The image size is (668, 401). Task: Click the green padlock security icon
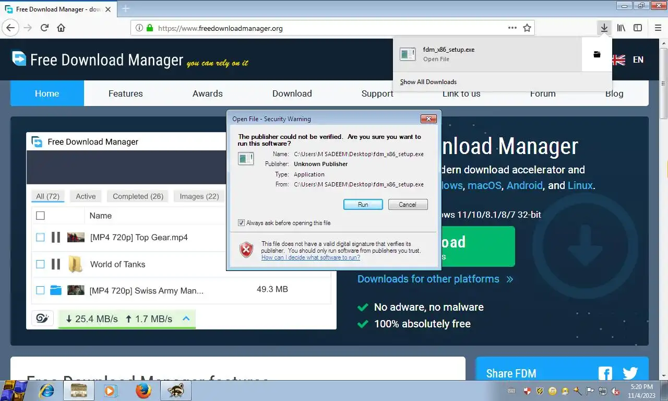click(150, 28)
